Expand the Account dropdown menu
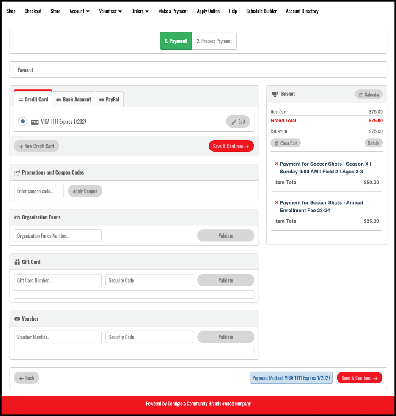This screenshot has width=396, height=416. pyautogui.click(x=80, y=11)
